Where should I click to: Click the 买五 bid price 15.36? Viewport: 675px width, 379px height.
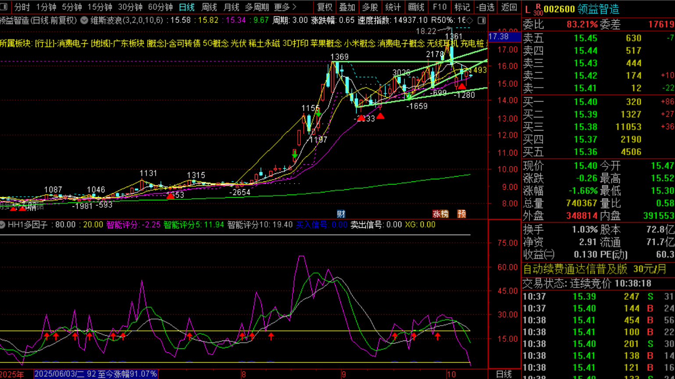click(586, 152)
